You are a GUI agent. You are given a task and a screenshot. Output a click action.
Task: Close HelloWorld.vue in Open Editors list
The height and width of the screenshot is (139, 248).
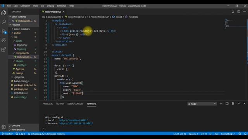coord(13,21)
